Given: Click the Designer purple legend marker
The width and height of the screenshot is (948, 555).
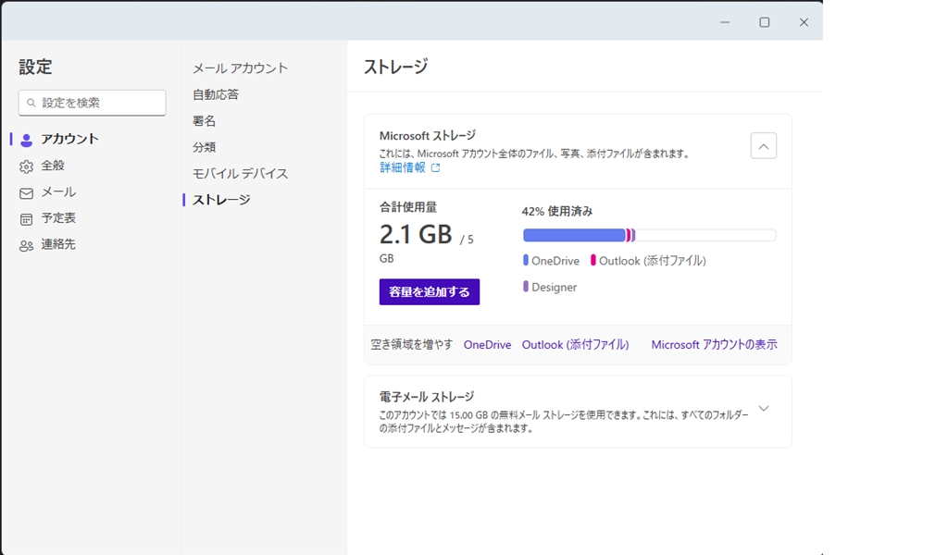Looking at the screenshot, I should [526, 286].
